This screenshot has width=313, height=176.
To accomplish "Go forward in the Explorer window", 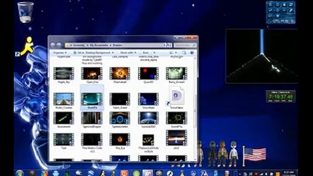I will coord(59,45).
